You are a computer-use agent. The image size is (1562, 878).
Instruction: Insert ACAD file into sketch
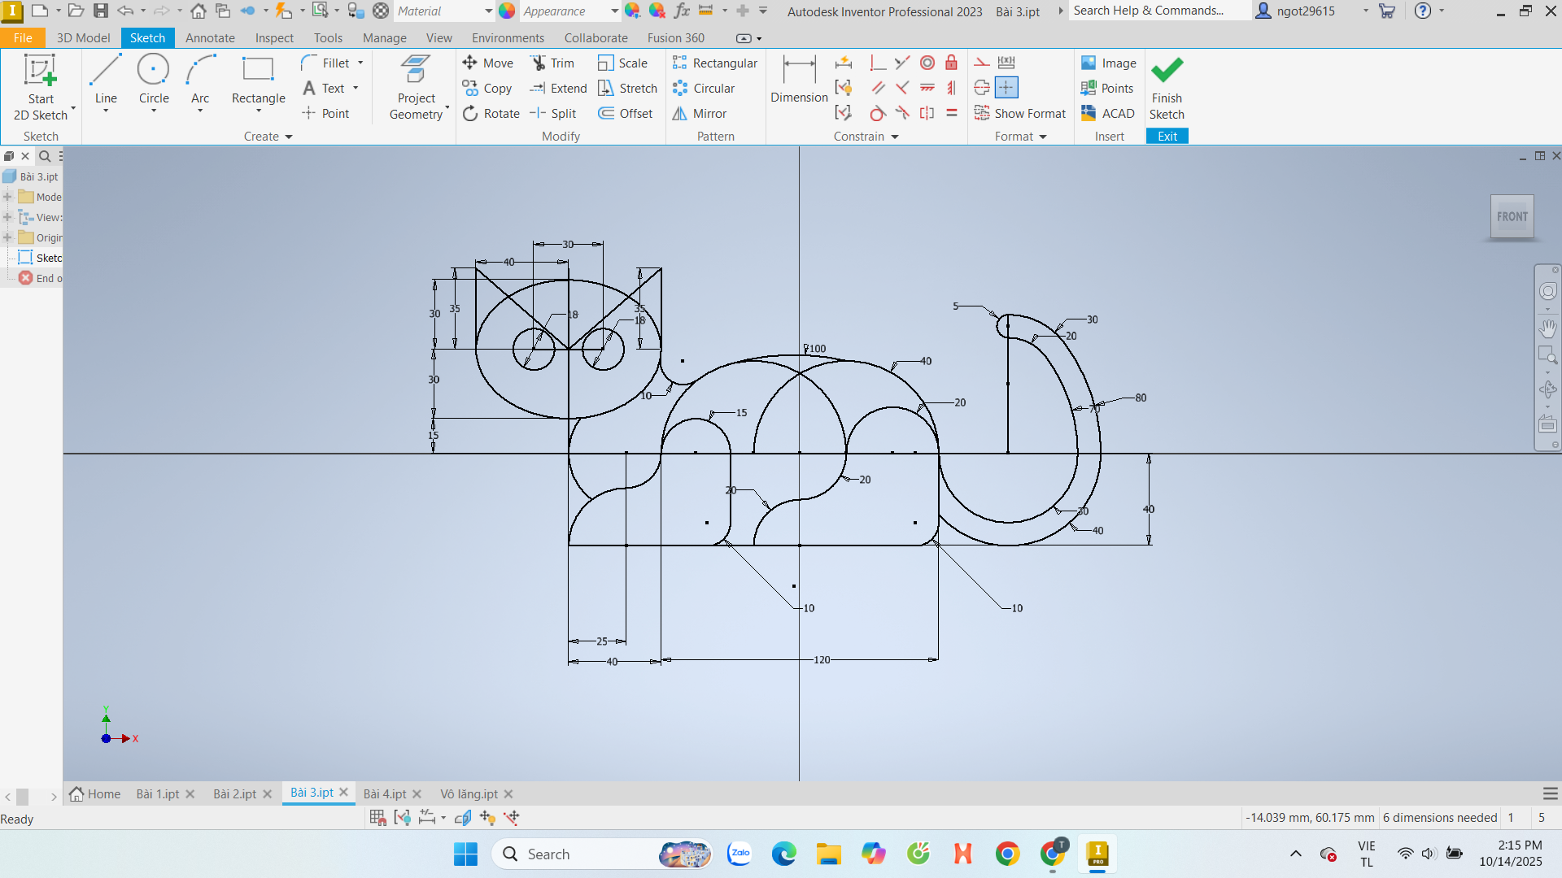pos(1107,114)
